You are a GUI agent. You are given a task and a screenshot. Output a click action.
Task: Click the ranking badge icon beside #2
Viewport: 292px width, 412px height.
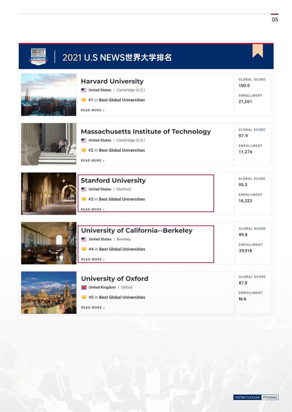tap(84, 150)
